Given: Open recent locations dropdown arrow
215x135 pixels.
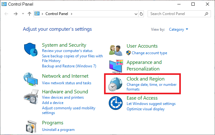Looking at the screenshot, I should click(x=23, y=14).
